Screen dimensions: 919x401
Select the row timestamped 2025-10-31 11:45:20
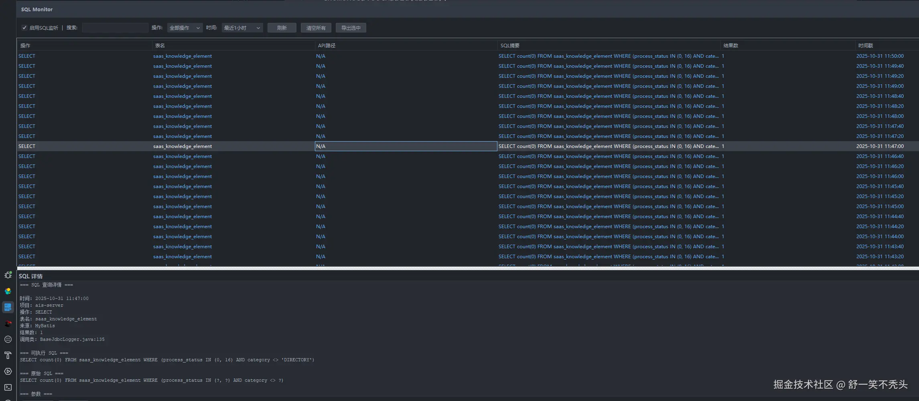(x=468, y=196)
